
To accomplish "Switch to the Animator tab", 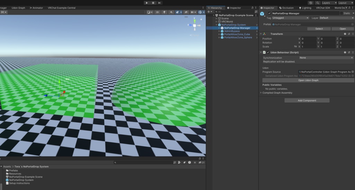I will [x=36, y=8].
